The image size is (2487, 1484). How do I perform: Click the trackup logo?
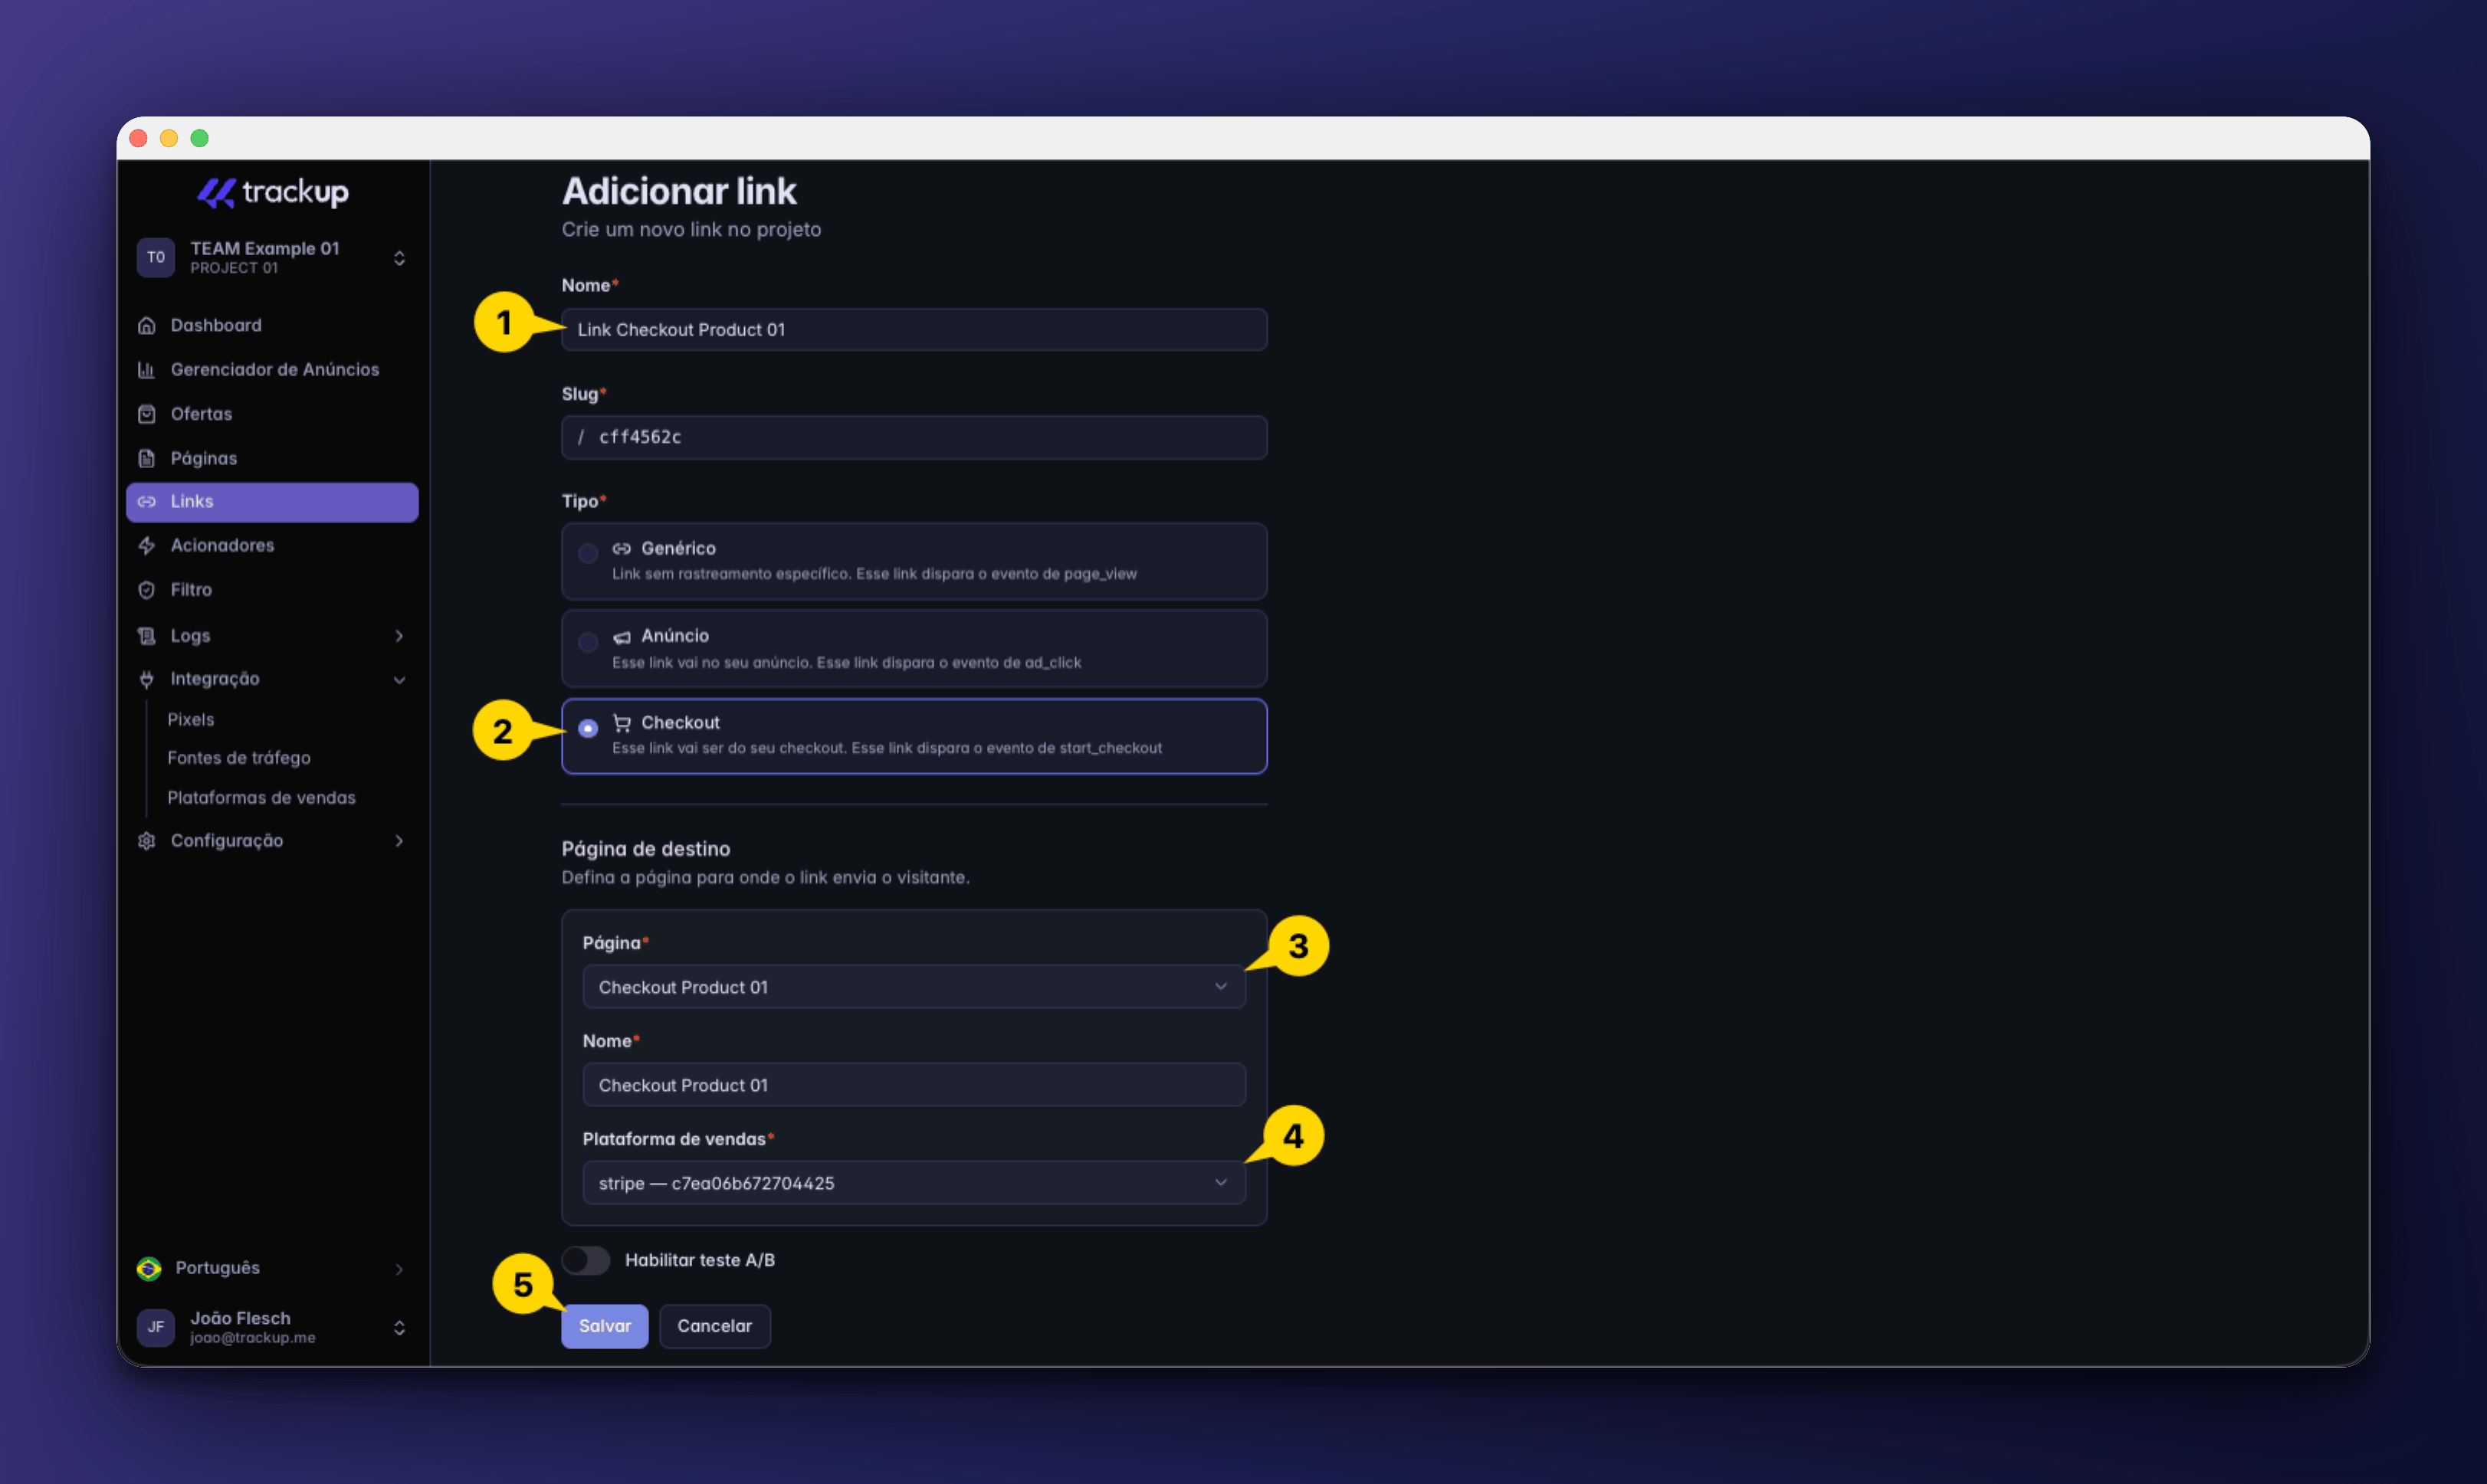pyautogui.click(x=272, y=192)
